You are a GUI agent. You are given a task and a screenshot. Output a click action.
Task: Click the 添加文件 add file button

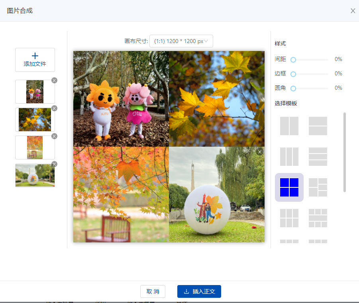click(x=35, y=60)
